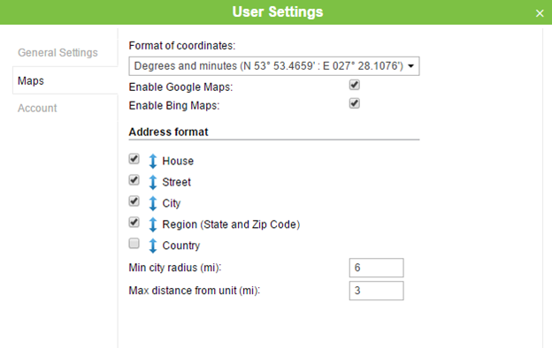Image resolution: width=552 pixels, height=348 pixels.
Task: Click the reorder arrow icon next to House
Action: click(x=153, y=161)
